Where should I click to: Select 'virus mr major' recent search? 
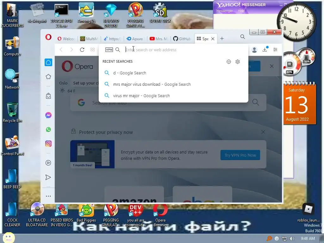coord(173,96)
